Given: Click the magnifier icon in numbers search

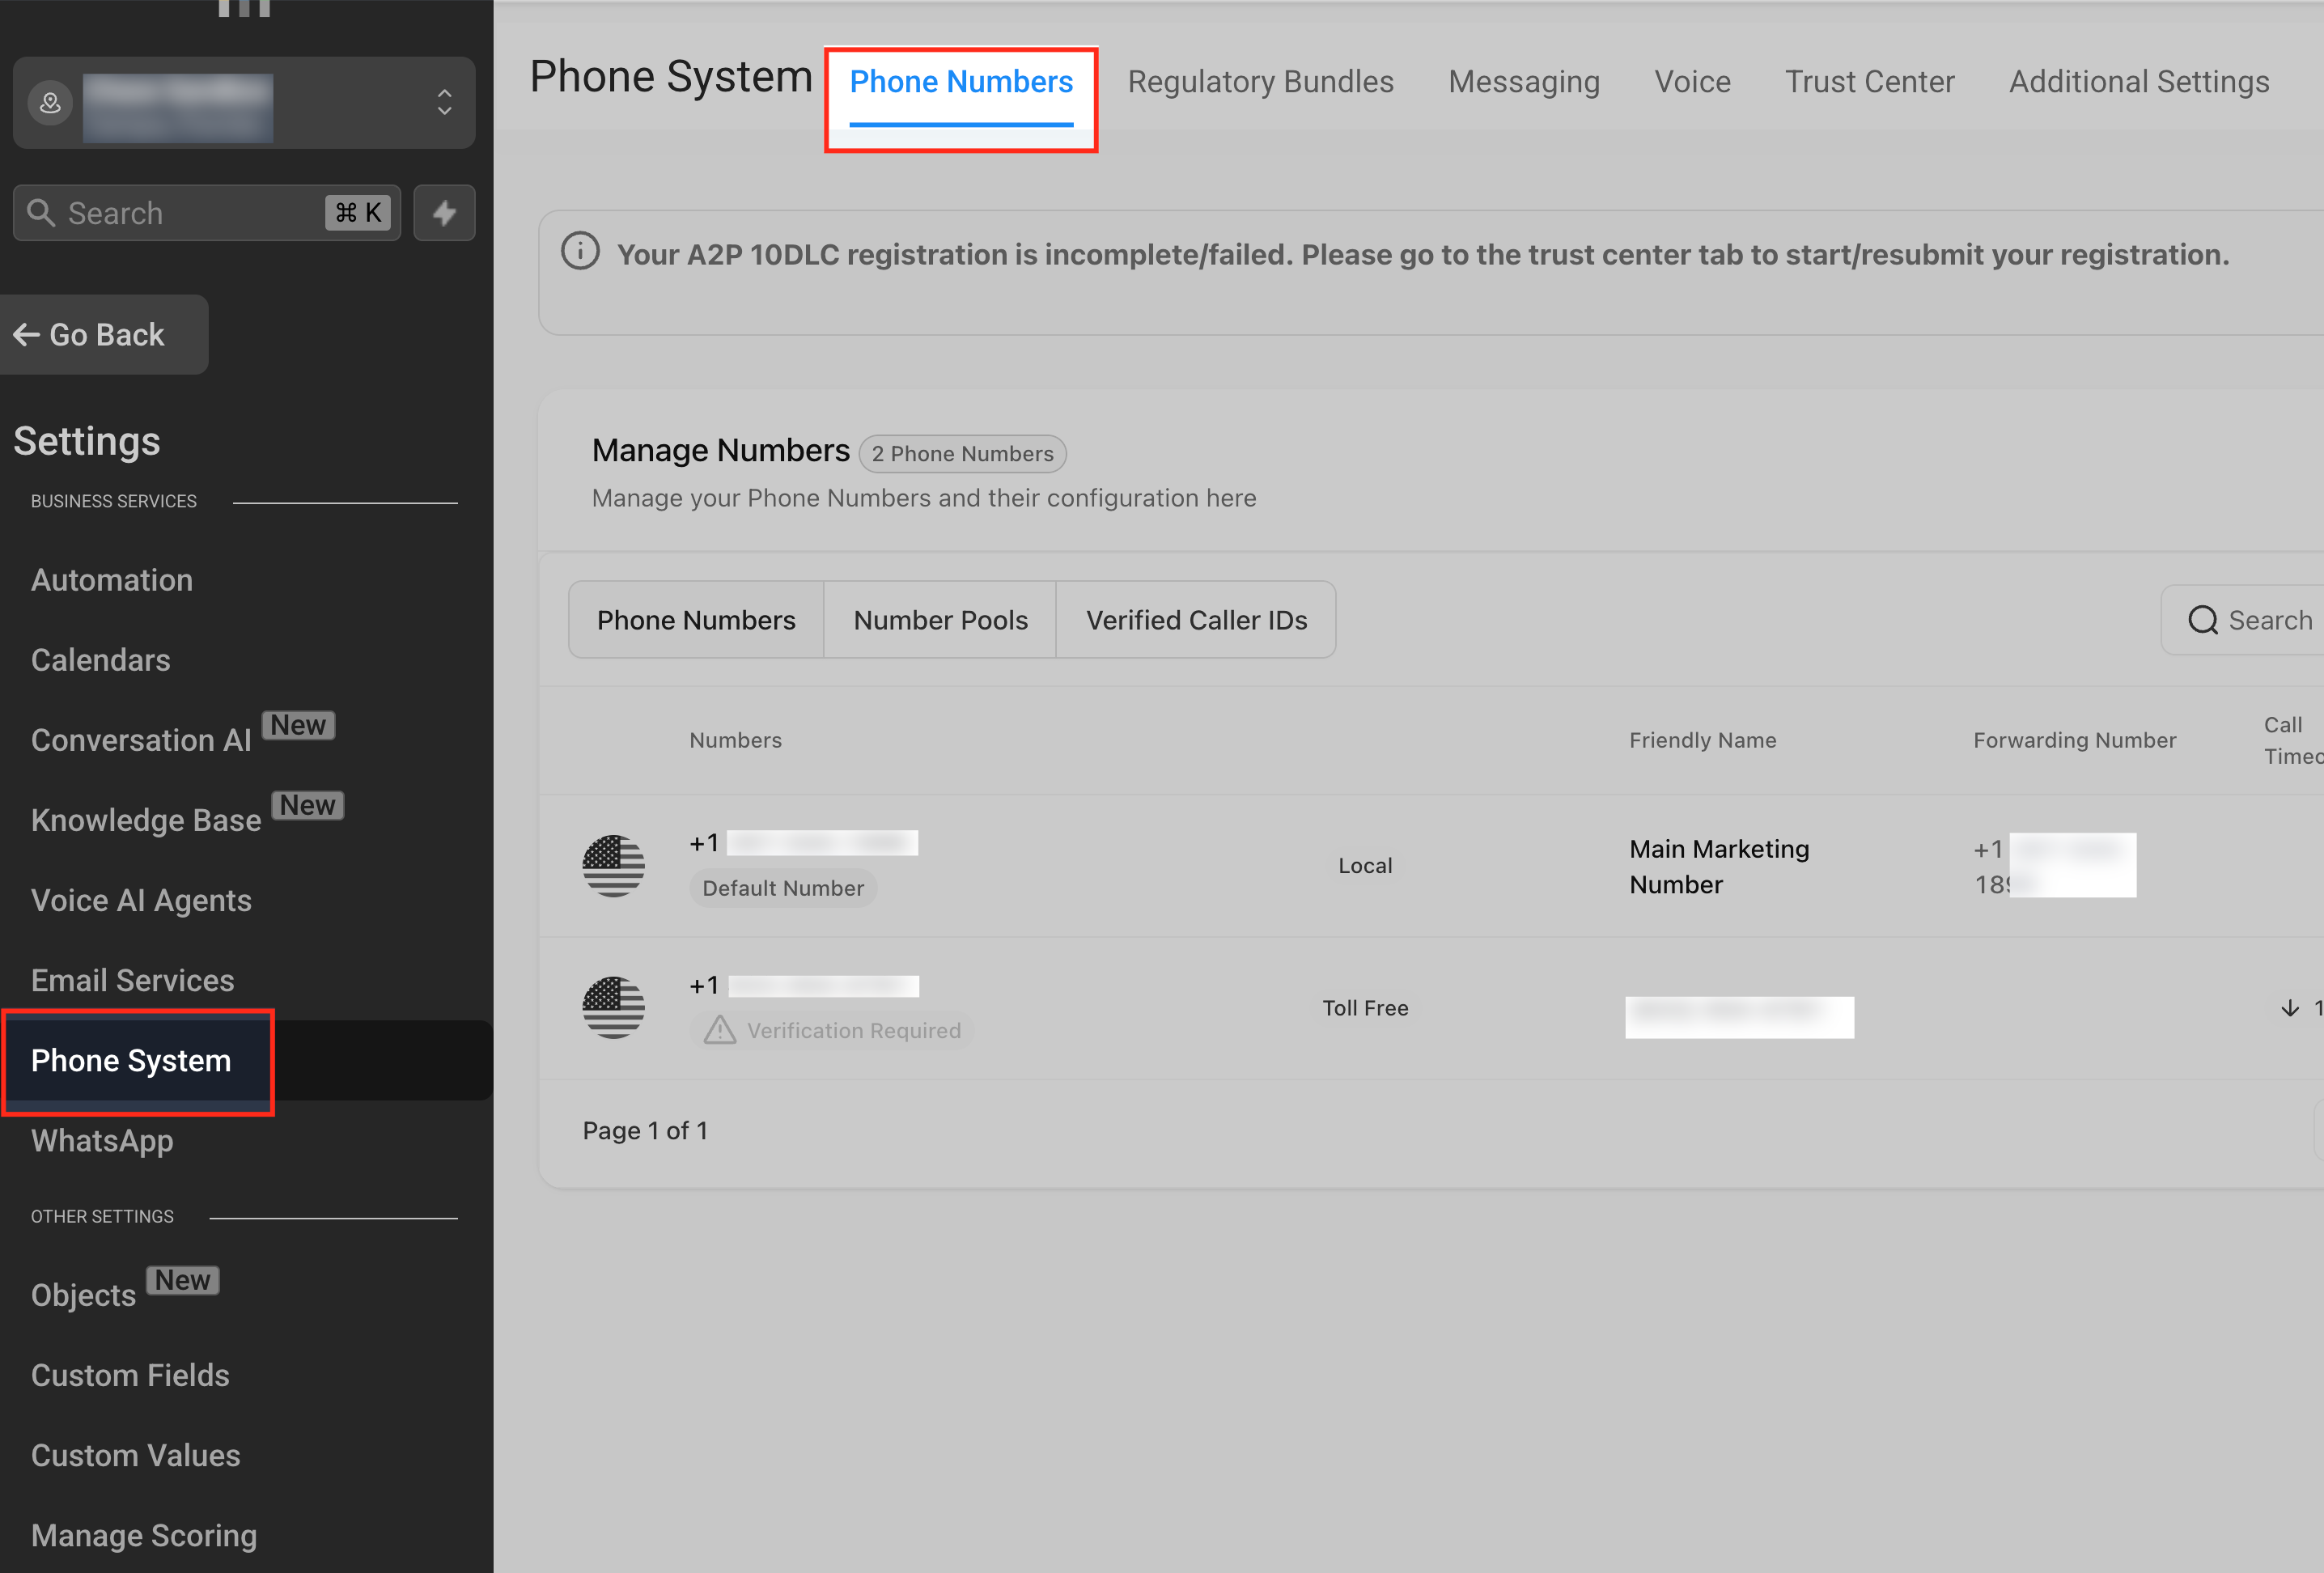Looking at the screenshot, I should tap(2202, 621).
